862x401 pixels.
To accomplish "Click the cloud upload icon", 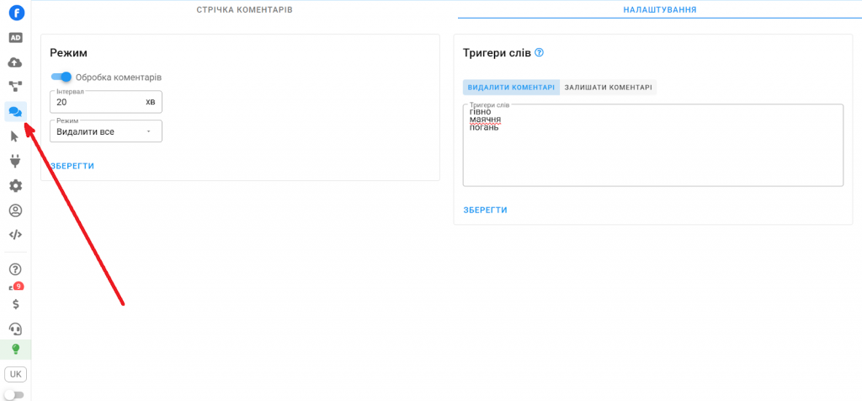I will [15, 62].
